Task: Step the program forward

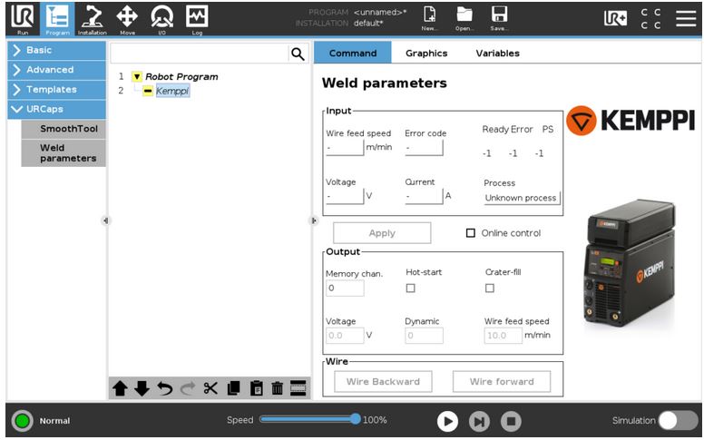Action: pos(479,422)
